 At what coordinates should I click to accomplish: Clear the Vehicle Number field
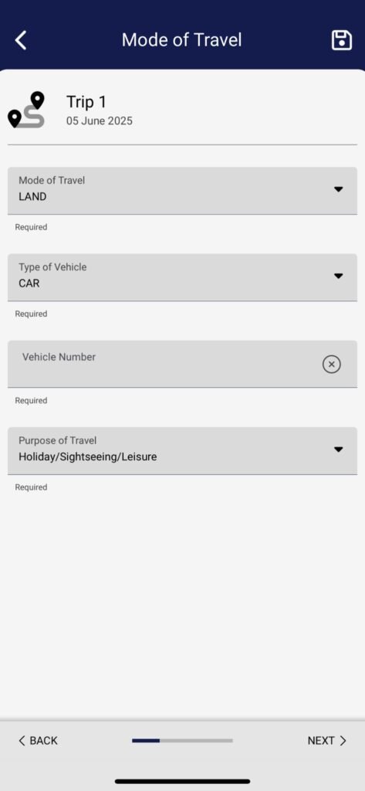331,364
